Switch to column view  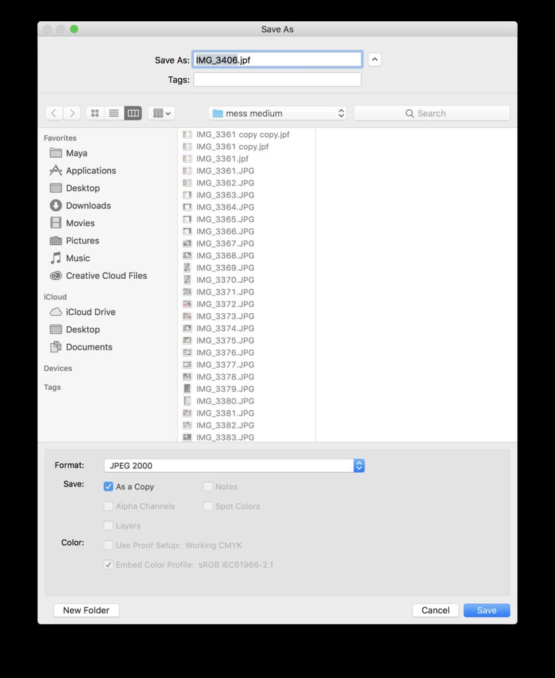tap(132, 113)
